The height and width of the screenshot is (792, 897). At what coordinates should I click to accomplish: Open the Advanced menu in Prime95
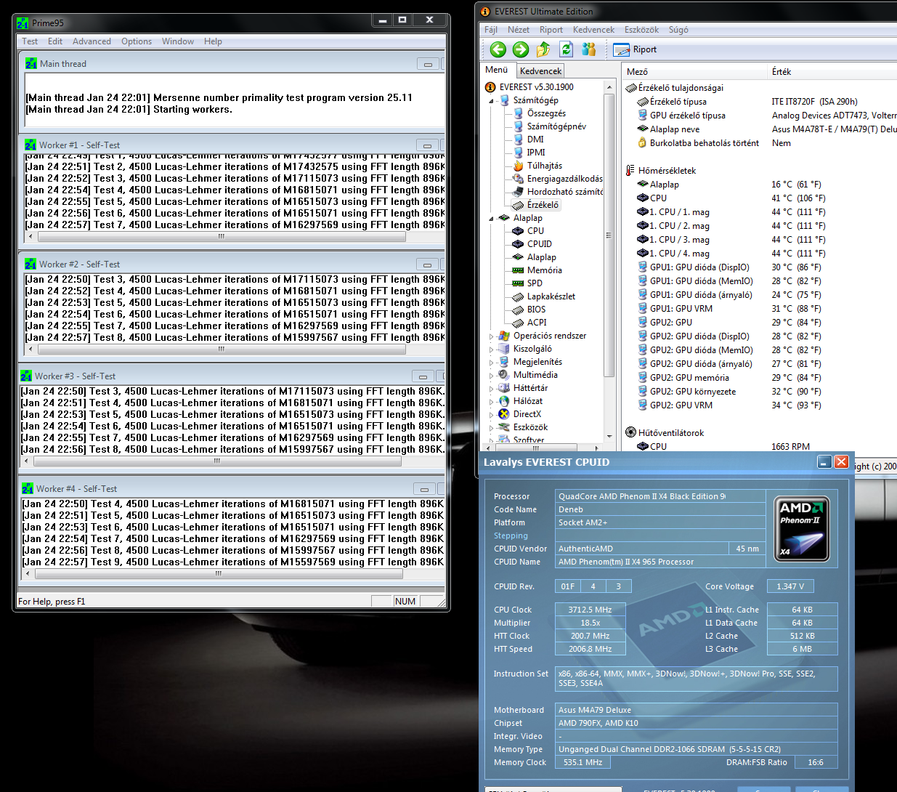92,41
